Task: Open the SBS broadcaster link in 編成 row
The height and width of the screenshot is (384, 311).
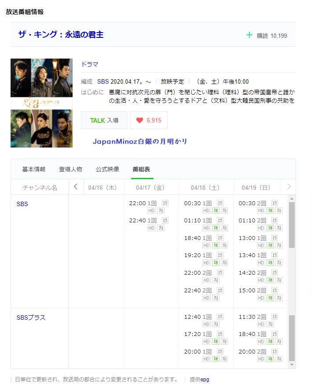Action: pos(103,81)
